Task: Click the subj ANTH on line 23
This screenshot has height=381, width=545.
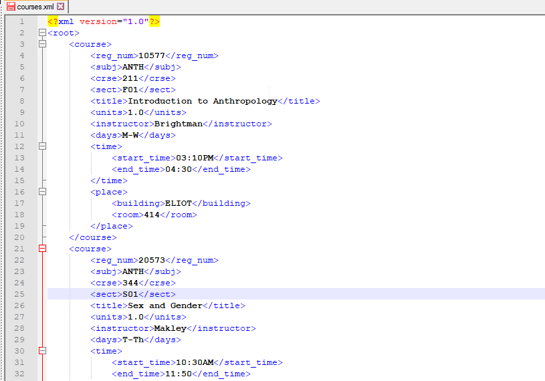Action: (x=133, y=271)
